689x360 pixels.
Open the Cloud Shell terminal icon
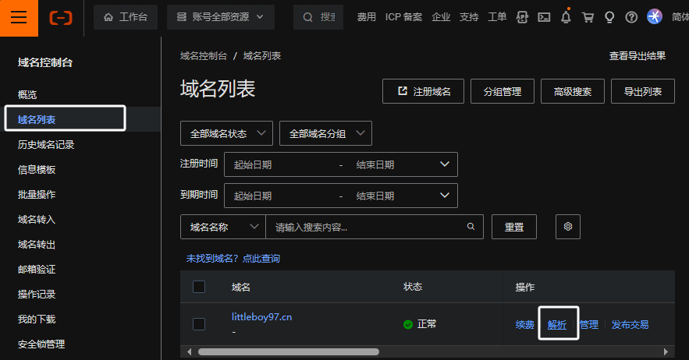544,17
